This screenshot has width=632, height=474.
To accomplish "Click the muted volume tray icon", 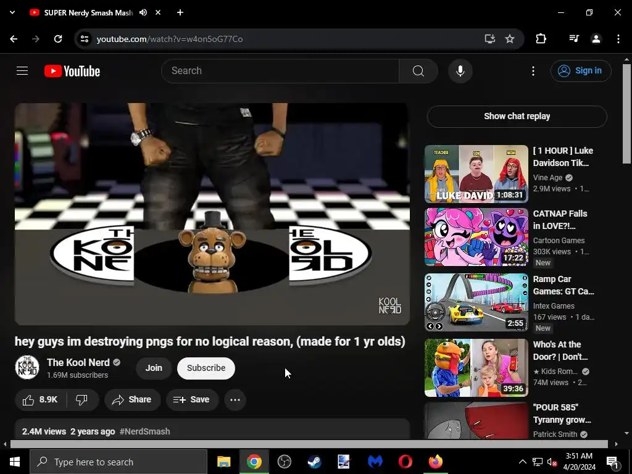I will (x=552, y=462).
